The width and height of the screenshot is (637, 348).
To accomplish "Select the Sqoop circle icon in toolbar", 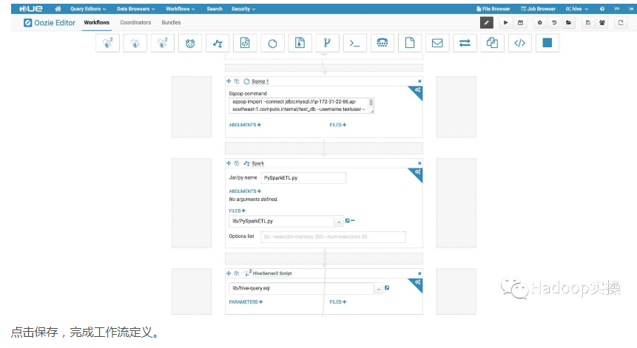I will 272,43.
